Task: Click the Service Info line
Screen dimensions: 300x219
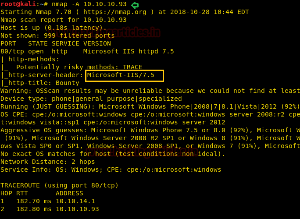Action: 111,170
